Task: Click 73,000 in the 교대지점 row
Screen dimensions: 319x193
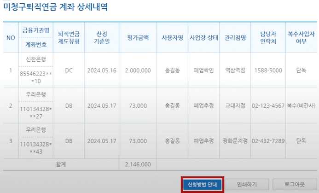Action: pos(138,105)
